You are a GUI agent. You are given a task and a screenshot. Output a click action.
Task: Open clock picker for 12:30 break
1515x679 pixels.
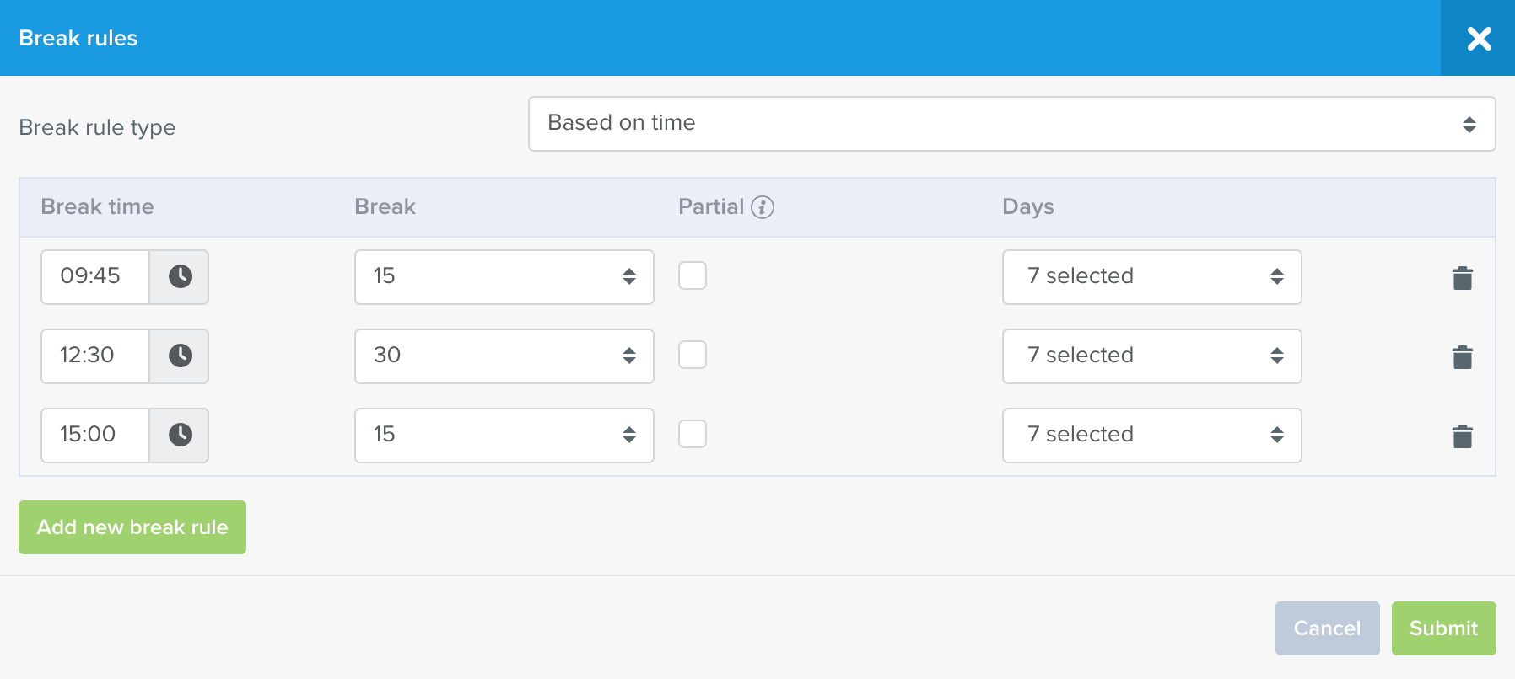(x=180, y=356)
